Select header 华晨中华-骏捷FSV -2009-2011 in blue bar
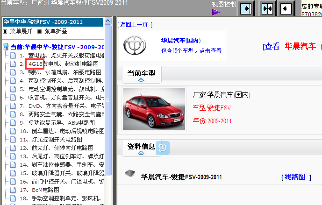The width and height of the screenshot is (322, 205). tap(53, 22)
